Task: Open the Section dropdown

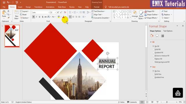Action: [24, 18]
